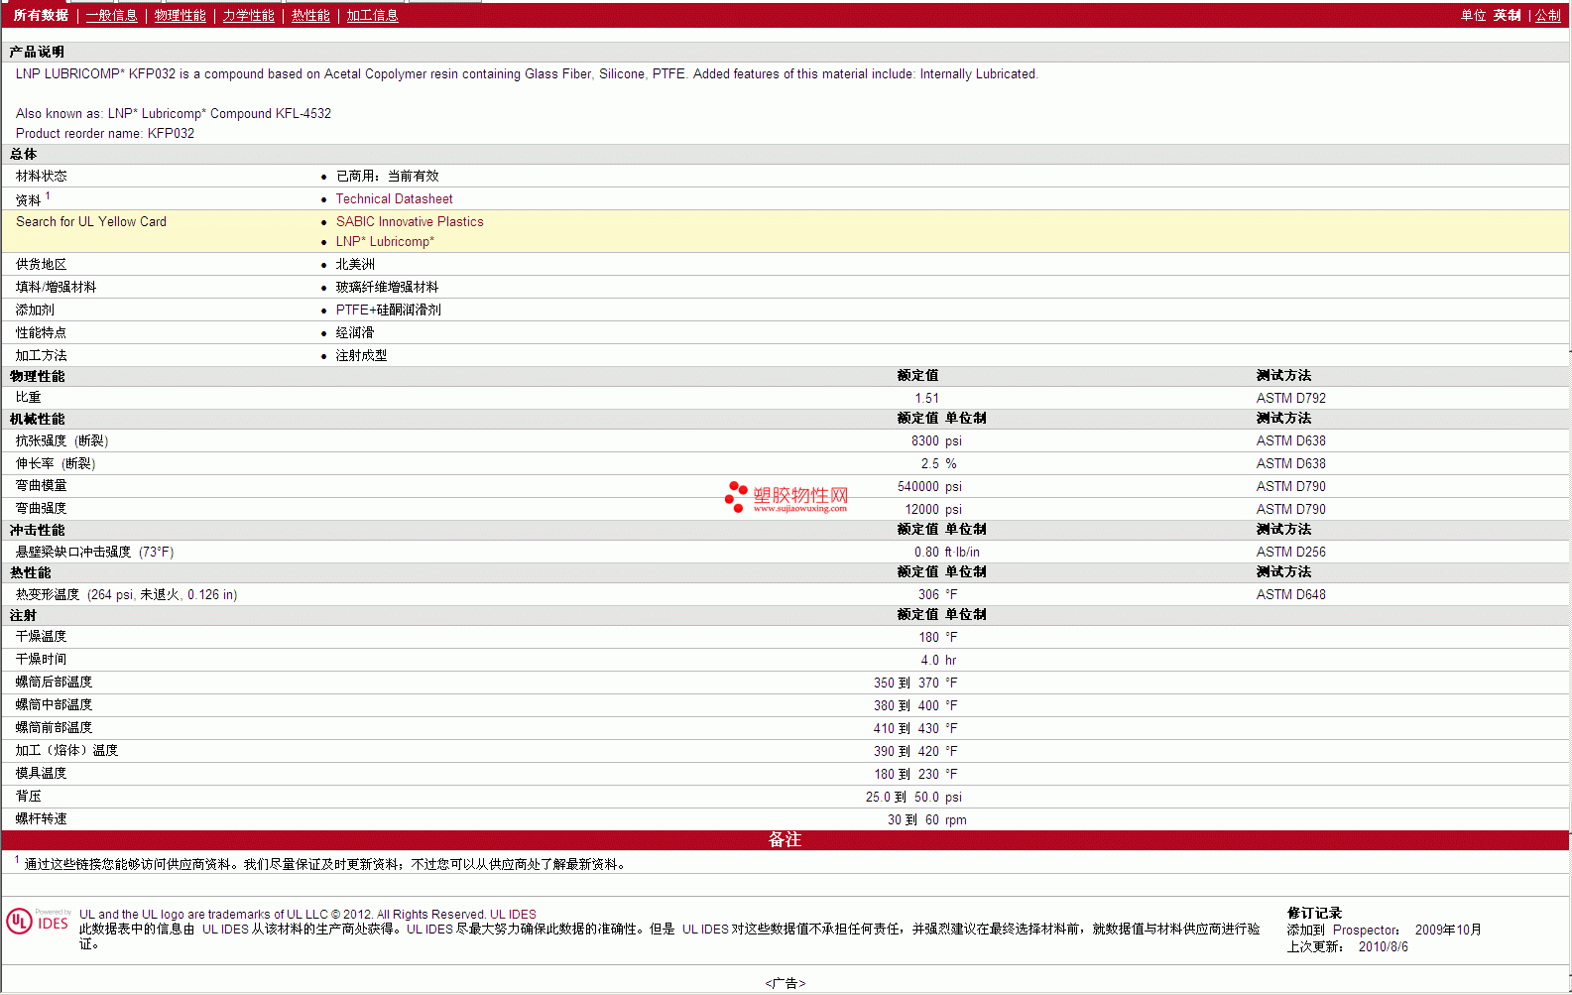This screenshot has height=995, width=1572.
Task: Click the UL IDES logo in footer
Action: 38,922
